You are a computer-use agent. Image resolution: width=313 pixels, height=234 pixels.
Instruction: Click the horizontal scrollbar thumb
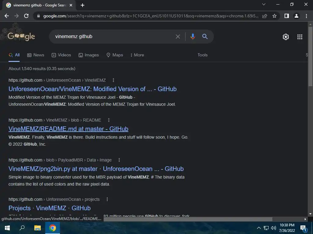coord(188,219)
